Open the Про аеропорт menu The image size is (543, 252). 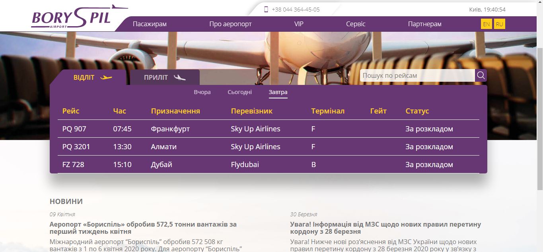[230, 24]
